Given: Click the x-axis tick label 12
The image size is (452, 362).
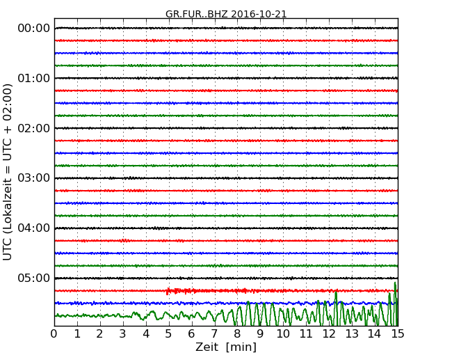Looking at the screenshot, I should [x=329, y=334].
